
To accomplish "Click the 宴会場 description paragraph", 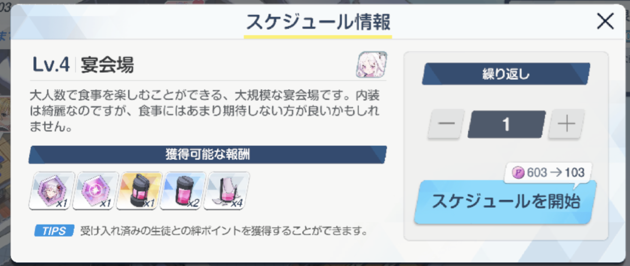I will pyautogui.click(x=205, y=110).
